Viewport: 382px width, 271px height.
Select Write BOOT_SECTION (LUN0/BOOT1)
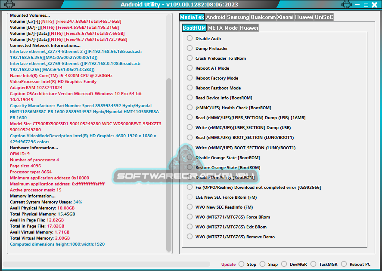189,148
